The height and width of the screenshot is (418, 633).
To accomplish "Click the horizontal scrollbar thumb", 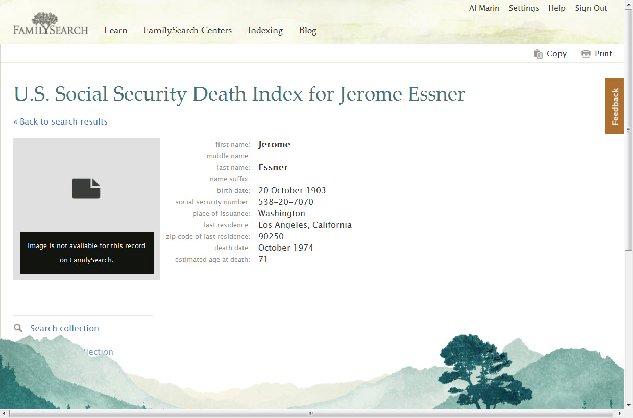I will point(311,414).
